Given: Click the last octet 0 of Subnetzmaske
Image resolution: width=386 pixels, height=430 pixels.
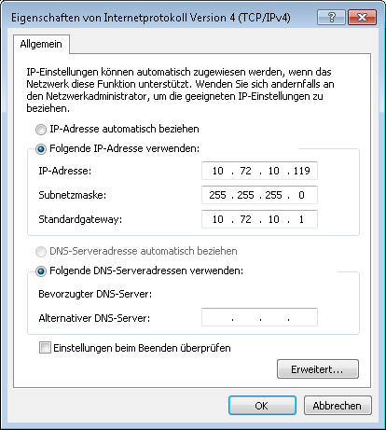Looking at the screenshot, I should point(301,195).
